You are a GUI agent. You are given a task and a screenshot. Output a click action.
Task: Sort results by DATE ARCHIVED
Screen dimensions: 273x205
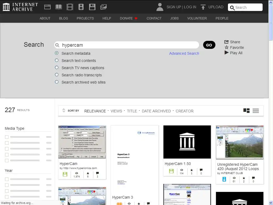(156, 111)
